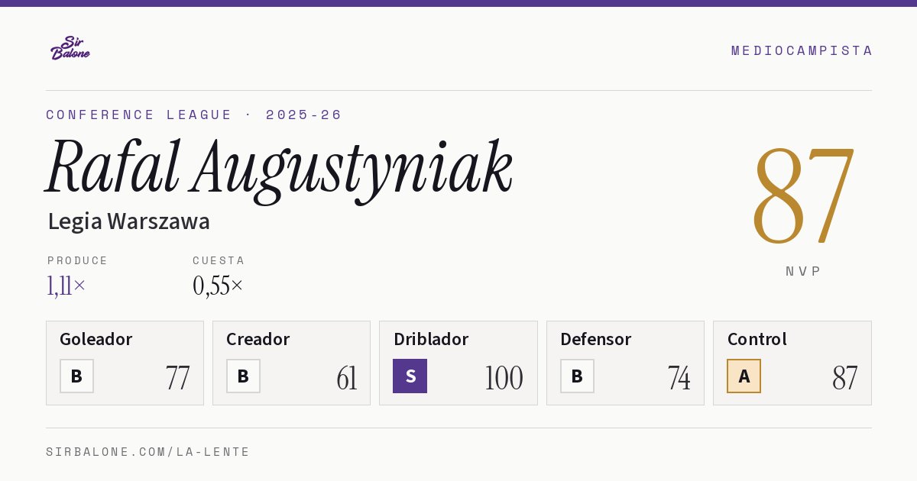The width and height of the screenshot is (917, 481).
Task: Click the 0,55× cost value
Action: pyautogui.click(x=218, y=286)
